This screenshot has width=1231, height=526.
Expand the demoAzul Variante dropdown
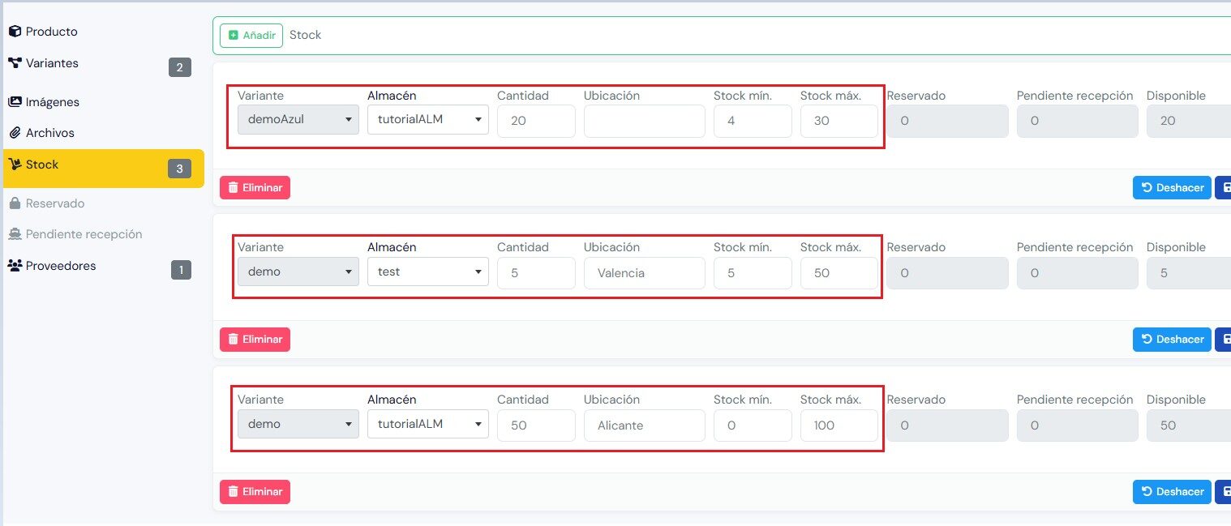[298, 120]
